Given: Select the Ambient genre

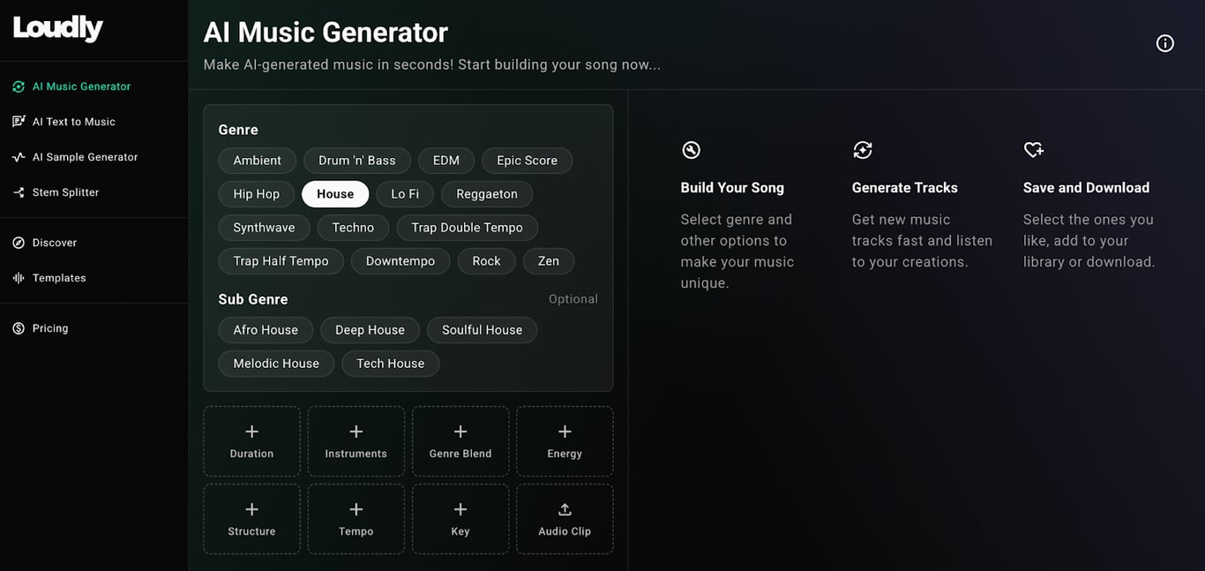Looking at the screenshot, I should (257, 160).
